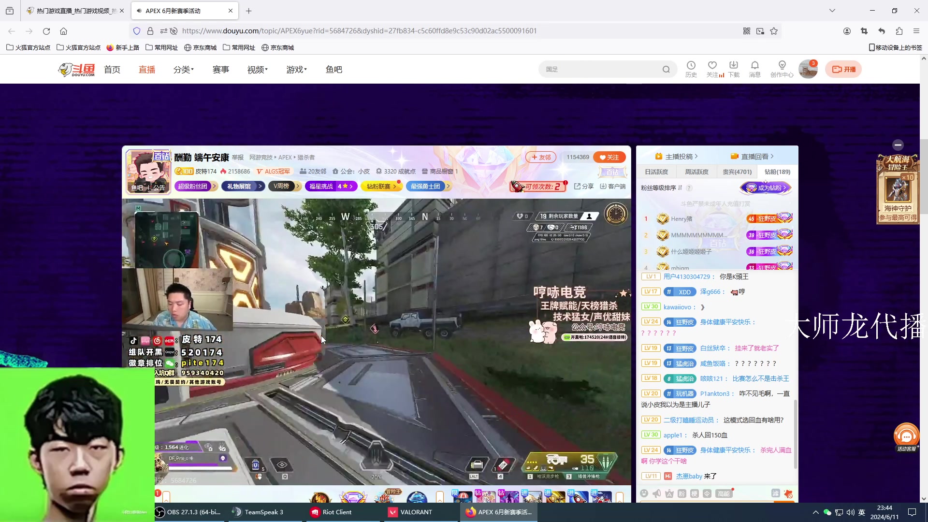Open the Firefox account icon
The height and width of the screenshot is (522, 928).
coord(847,31)
